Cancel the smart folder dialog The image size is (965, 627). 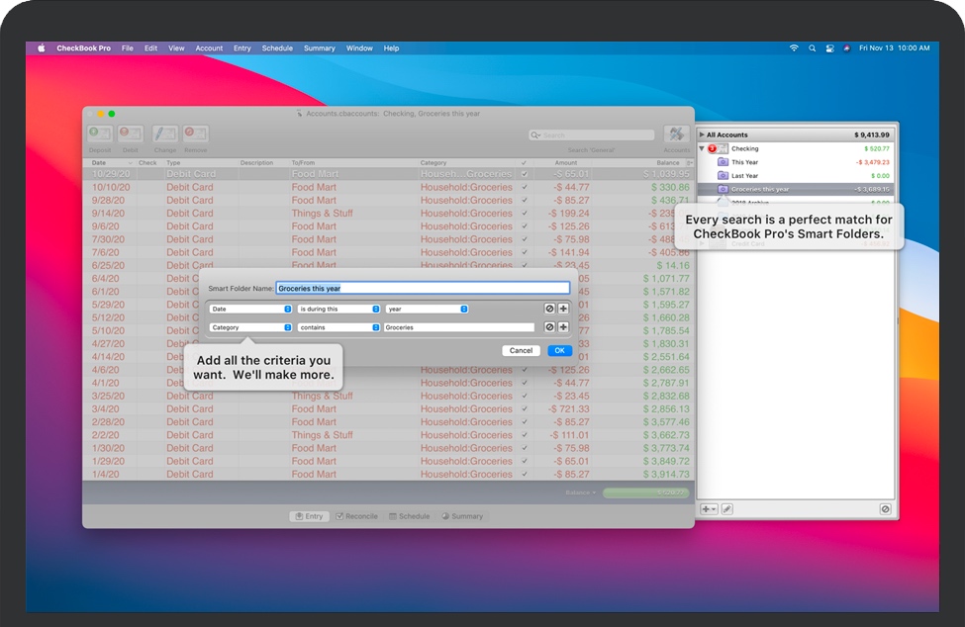(521, 350)
